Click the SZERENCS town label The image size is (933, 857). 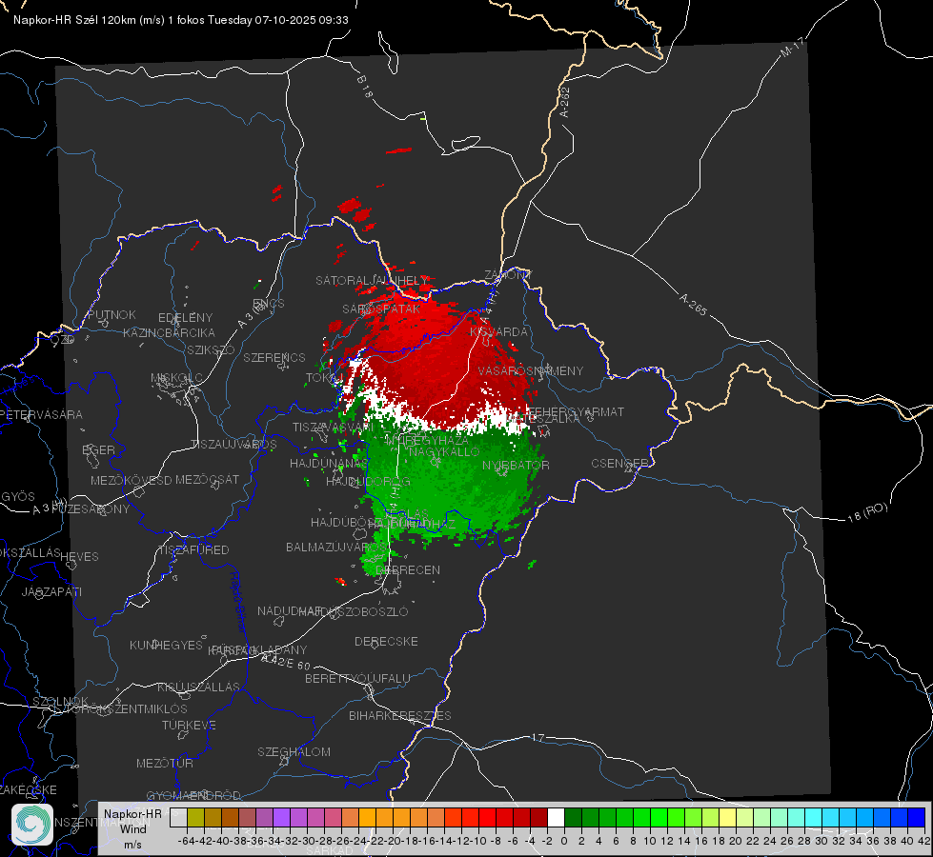[x=274, y=357]
